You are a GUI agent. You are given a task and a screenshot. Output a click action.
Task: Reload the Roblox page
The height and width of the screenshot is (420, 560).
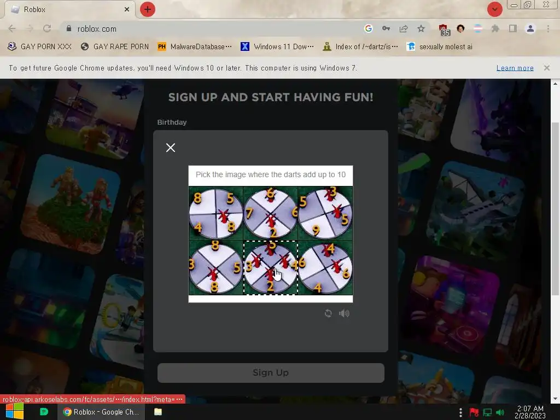[47, 28]
